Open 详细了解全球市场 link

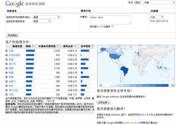tap(159, 21)
